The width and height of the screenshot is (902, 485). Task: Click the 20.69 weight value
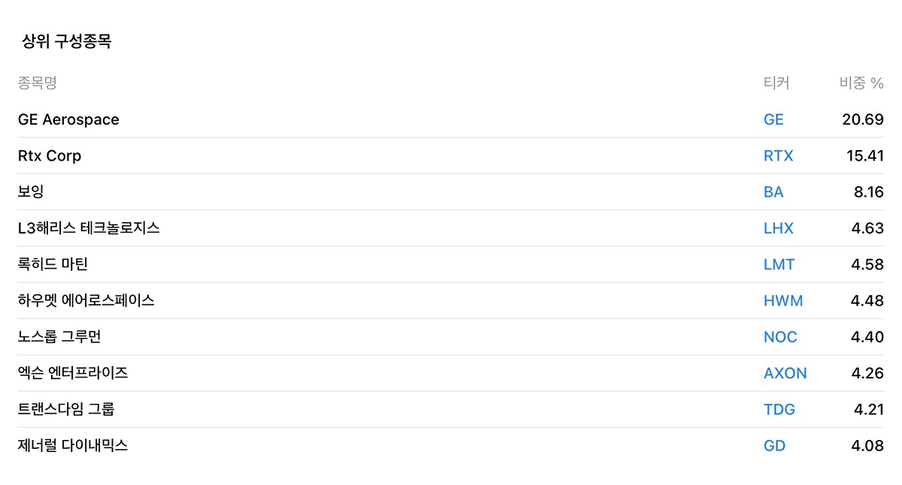pos(863,119)
